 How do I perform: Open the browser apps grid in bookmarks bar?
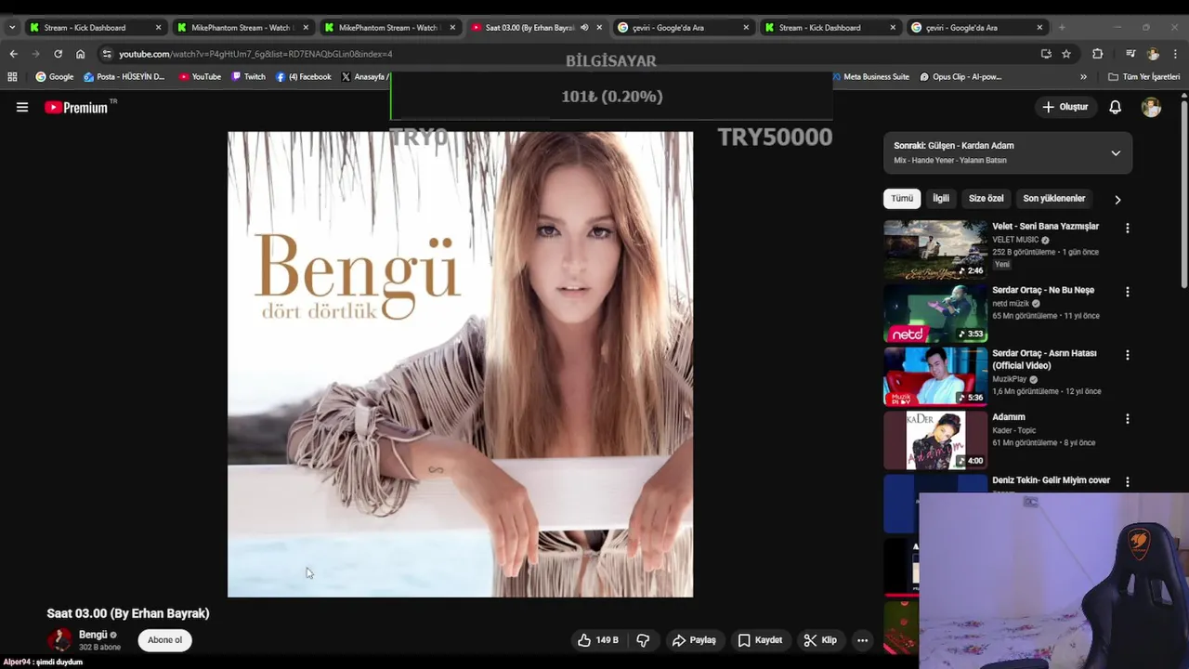tap(12, 77)
